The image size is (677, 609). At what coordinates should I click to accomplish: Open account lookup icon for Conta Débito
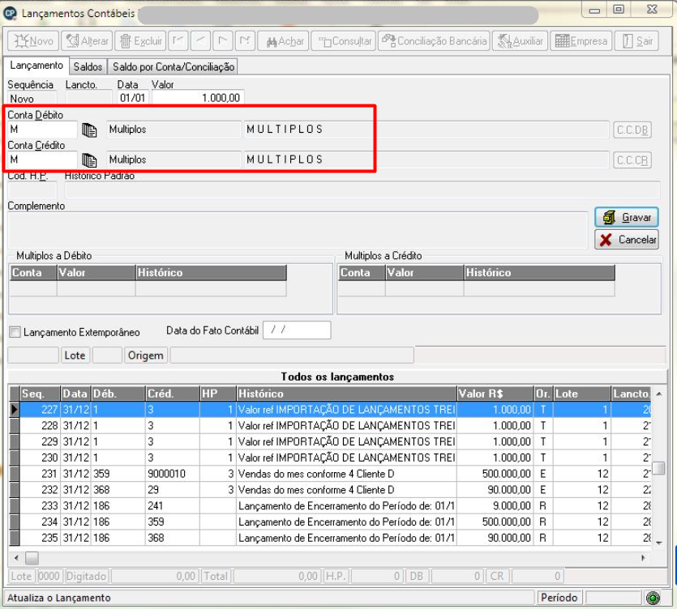pos(89,130)
